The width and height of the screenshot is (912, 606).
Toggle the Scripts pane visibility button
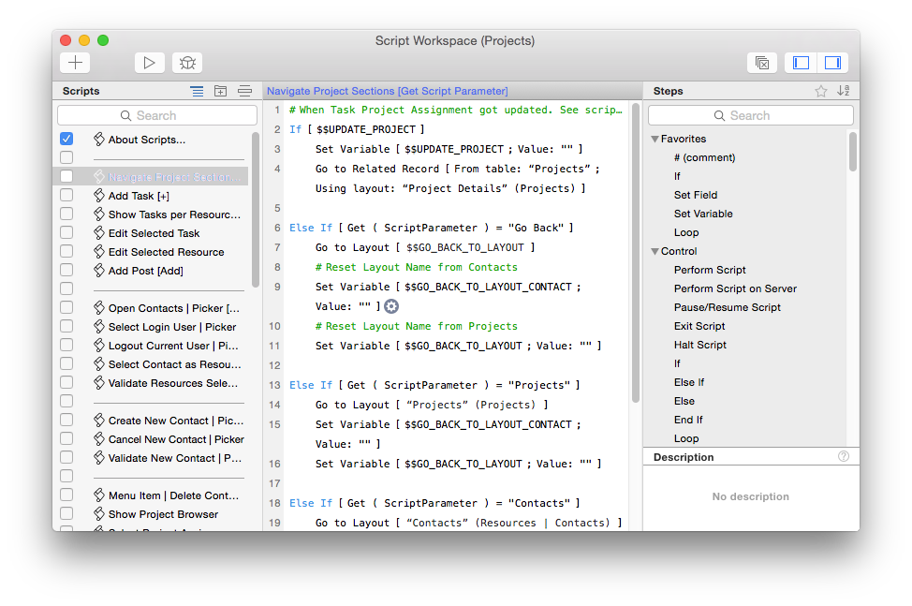[x=801, y=63]
